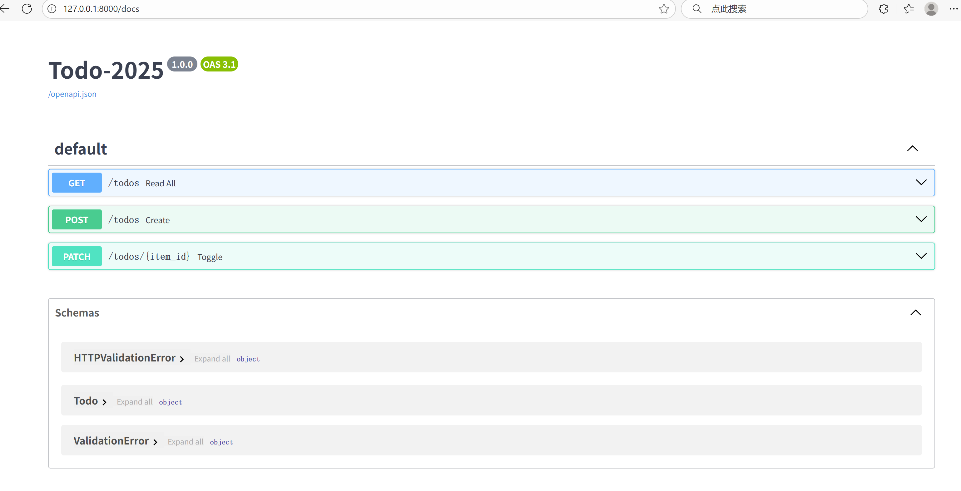Click the HTTPValidationError schema name

click(x=124, y=358)
